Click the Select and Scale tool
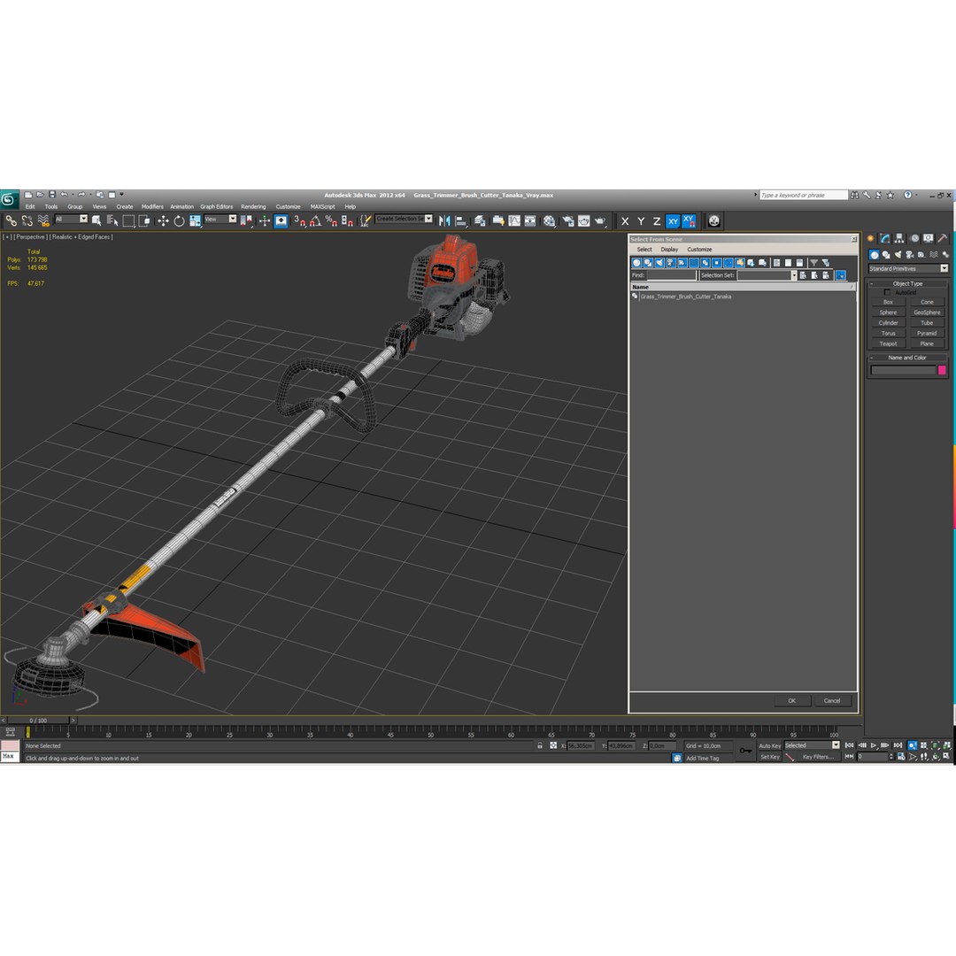956x956 pixels. [195, 220]
